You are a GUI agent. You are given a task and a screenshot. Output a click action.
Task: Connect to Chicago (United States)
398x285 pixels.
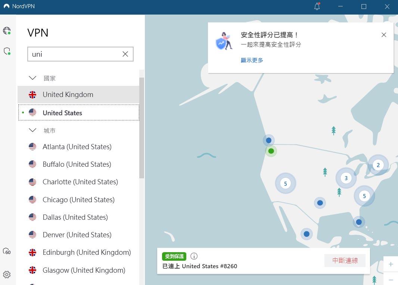point(78,200)
